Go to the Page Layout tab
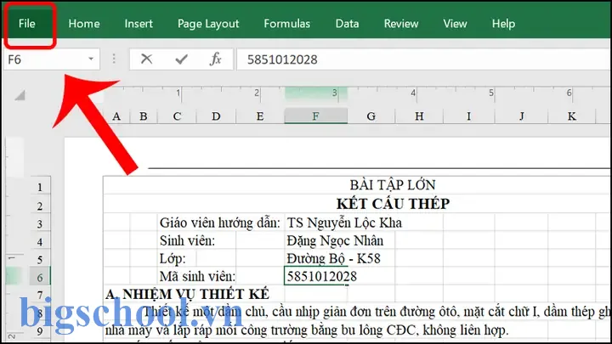This screenshot has width=612, height=344. point(208,24)
